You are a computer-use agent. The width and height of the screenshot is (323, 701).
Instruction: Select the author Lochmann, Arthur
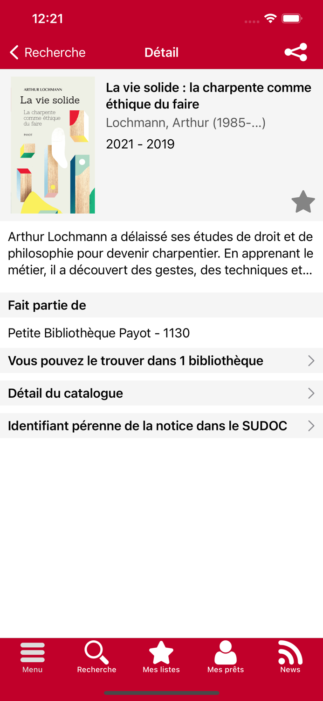[186, 123]
